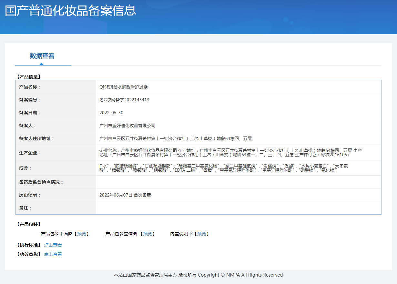Image resolution: width=397 pixels, height=284 pixels.
Task: Select filing number 粤G妆网备字2022145413
Action: [124, 100]
